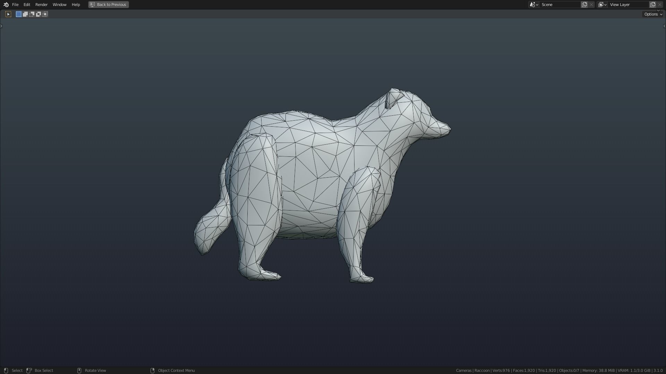Enable Extend existing selection mode
Image resolution: width=666 pixels, height=374 pixels.
[25, 14]
